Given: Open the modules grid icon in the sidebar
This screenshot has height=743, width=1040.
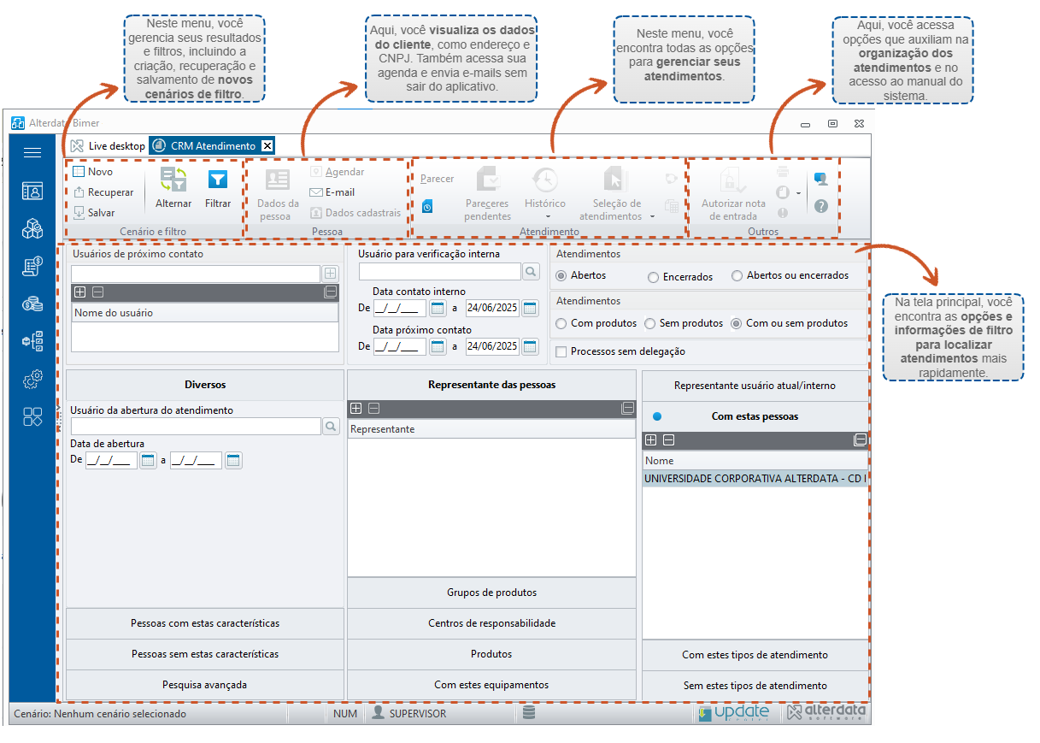Looking at the screenshot, I should tap(32, 416).
